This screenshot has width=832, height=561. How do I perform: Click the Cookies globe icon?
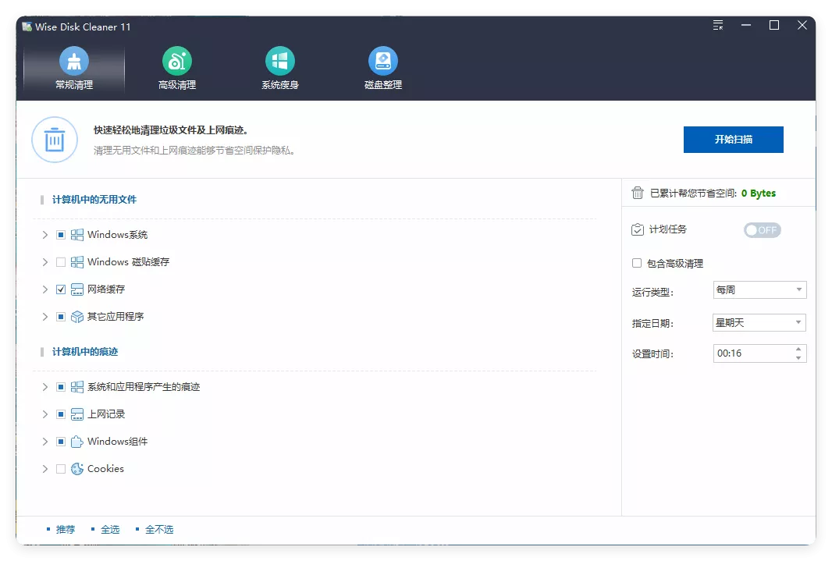(76, 468)
